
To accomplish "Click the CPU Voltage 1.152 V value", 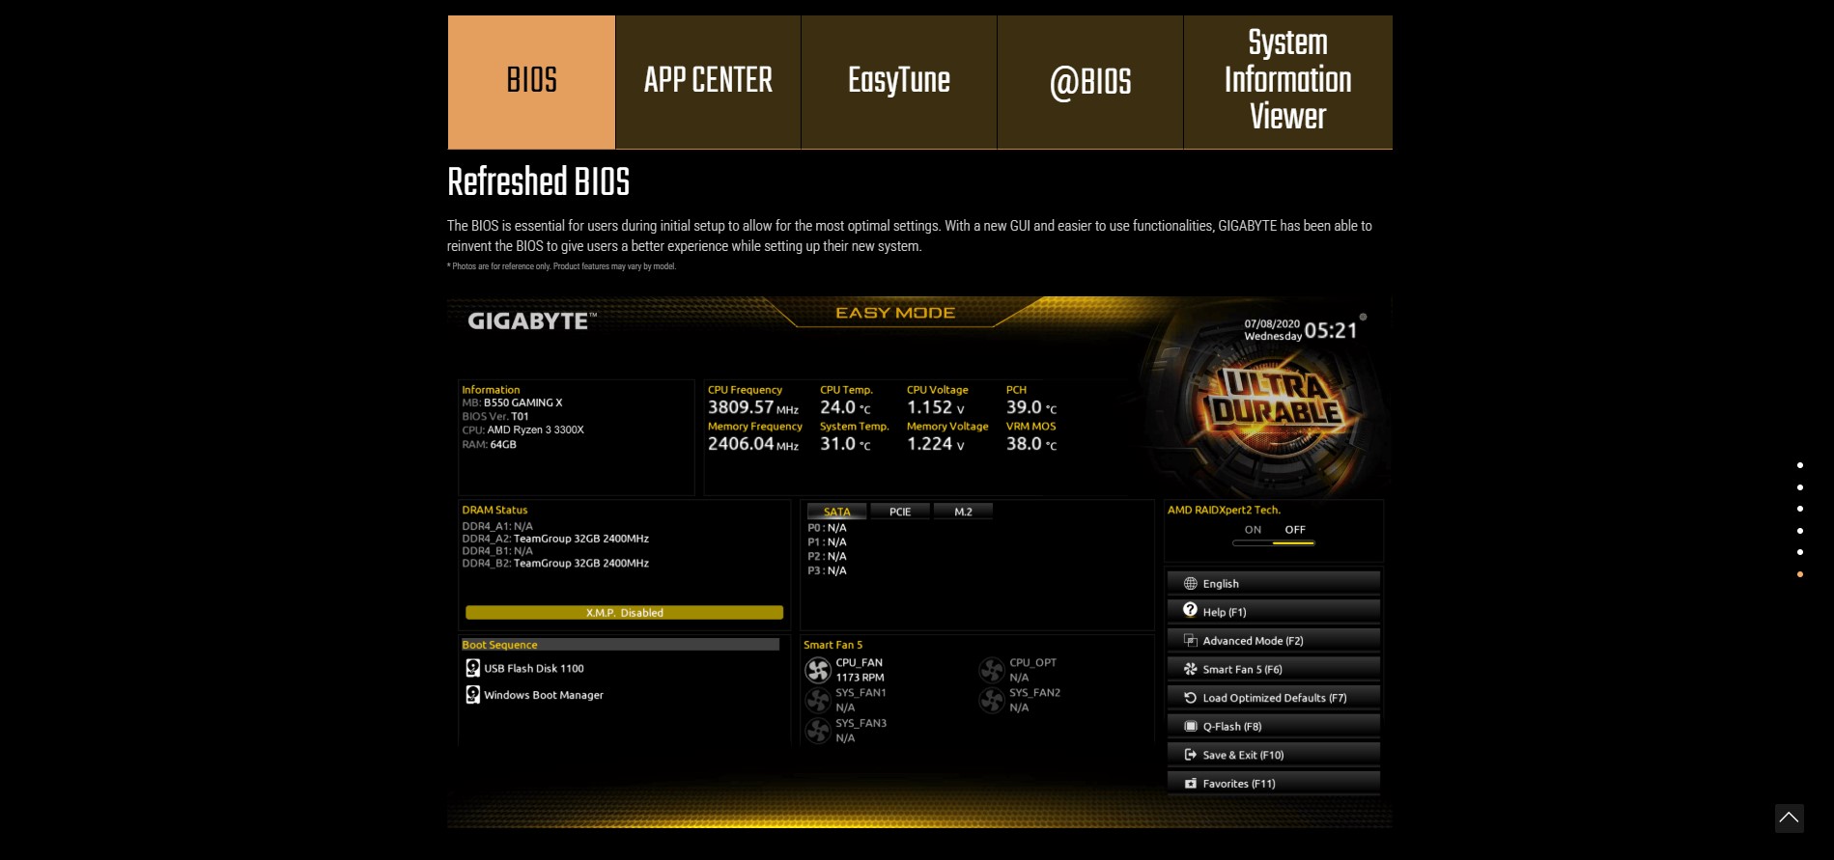I will (935, 407).
